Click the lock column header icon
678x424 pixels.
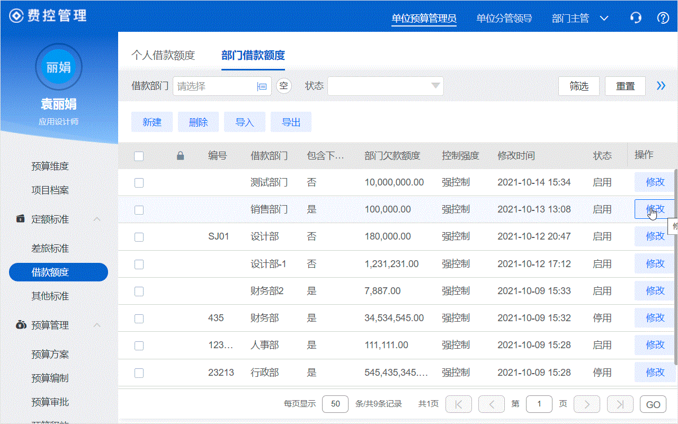click(x=180, y=156)
